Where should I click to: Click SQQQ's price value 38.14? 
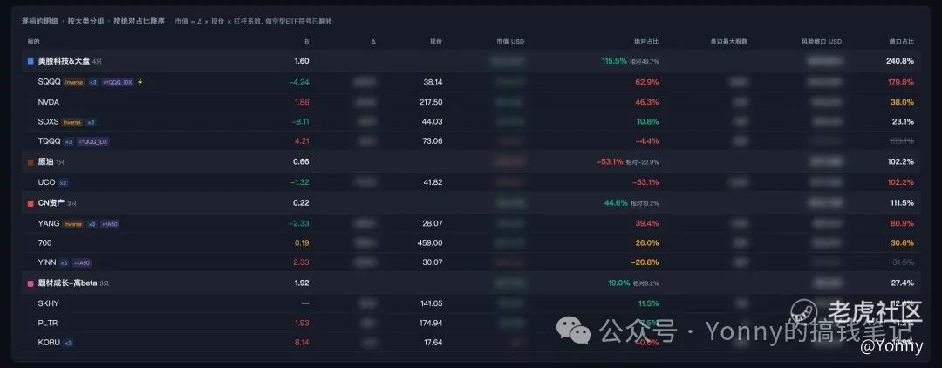(x=433, y=82)
